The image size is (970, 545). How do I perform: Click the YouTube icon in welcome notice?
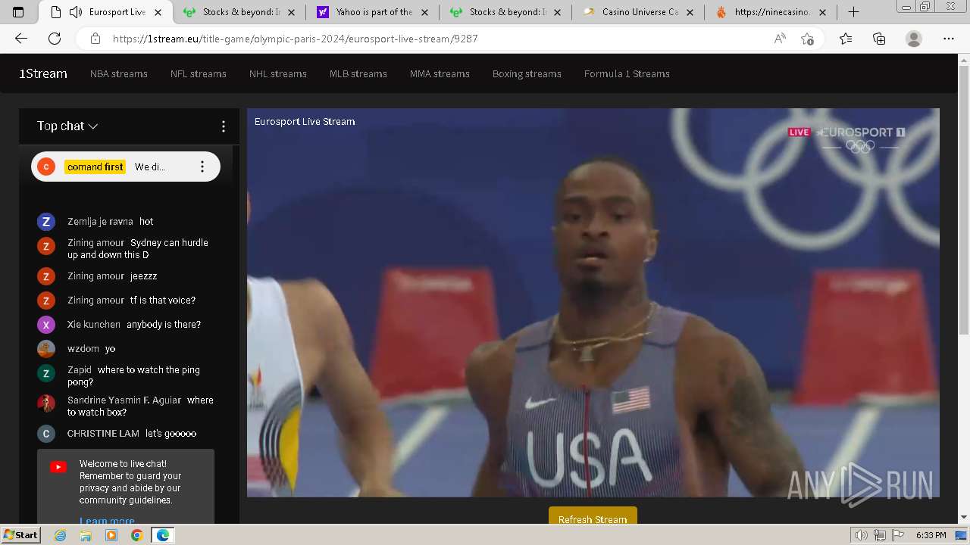click(x=58, y=467)
